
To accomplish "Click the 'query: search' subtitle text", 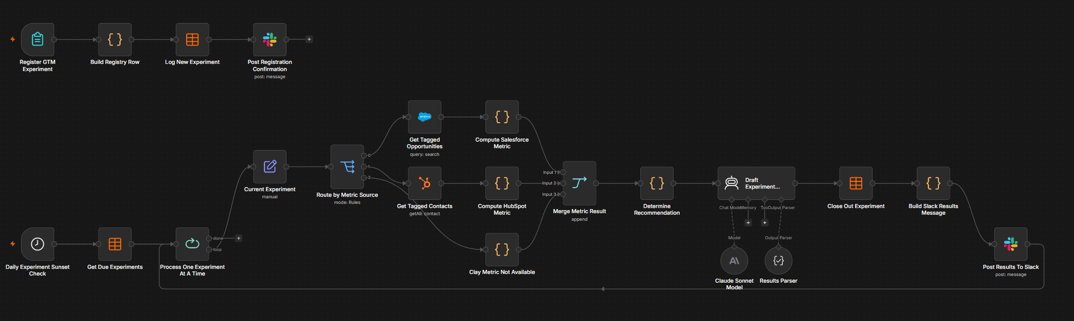I will pos(424,154).
